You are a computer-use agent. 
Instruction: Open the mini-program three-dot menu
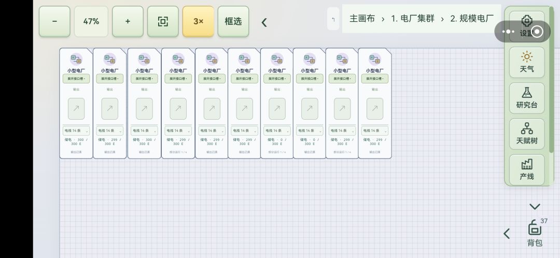[x=508, y=32]
